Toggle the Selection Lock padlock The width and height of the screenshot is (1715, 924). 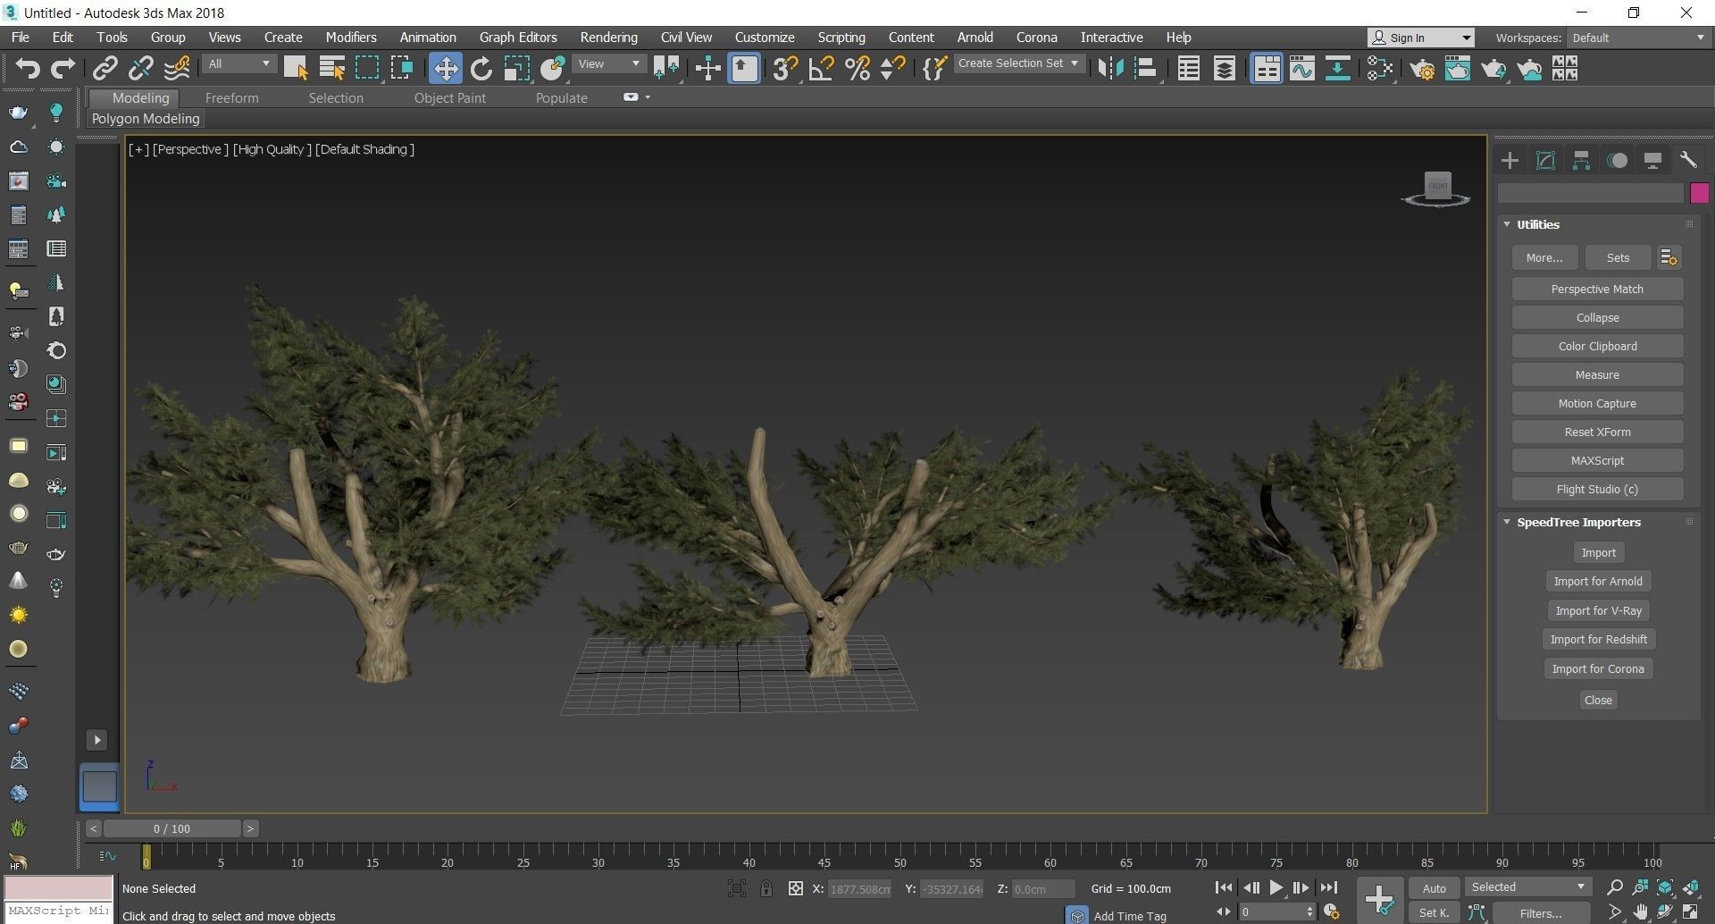766,888
